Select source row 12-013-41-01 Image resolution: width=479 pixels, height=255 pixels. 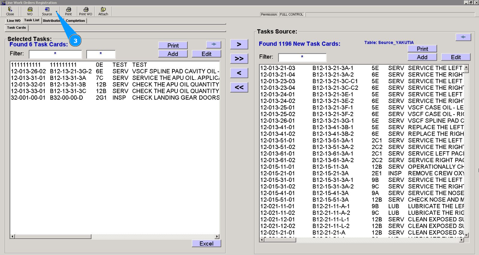point(362,127)
